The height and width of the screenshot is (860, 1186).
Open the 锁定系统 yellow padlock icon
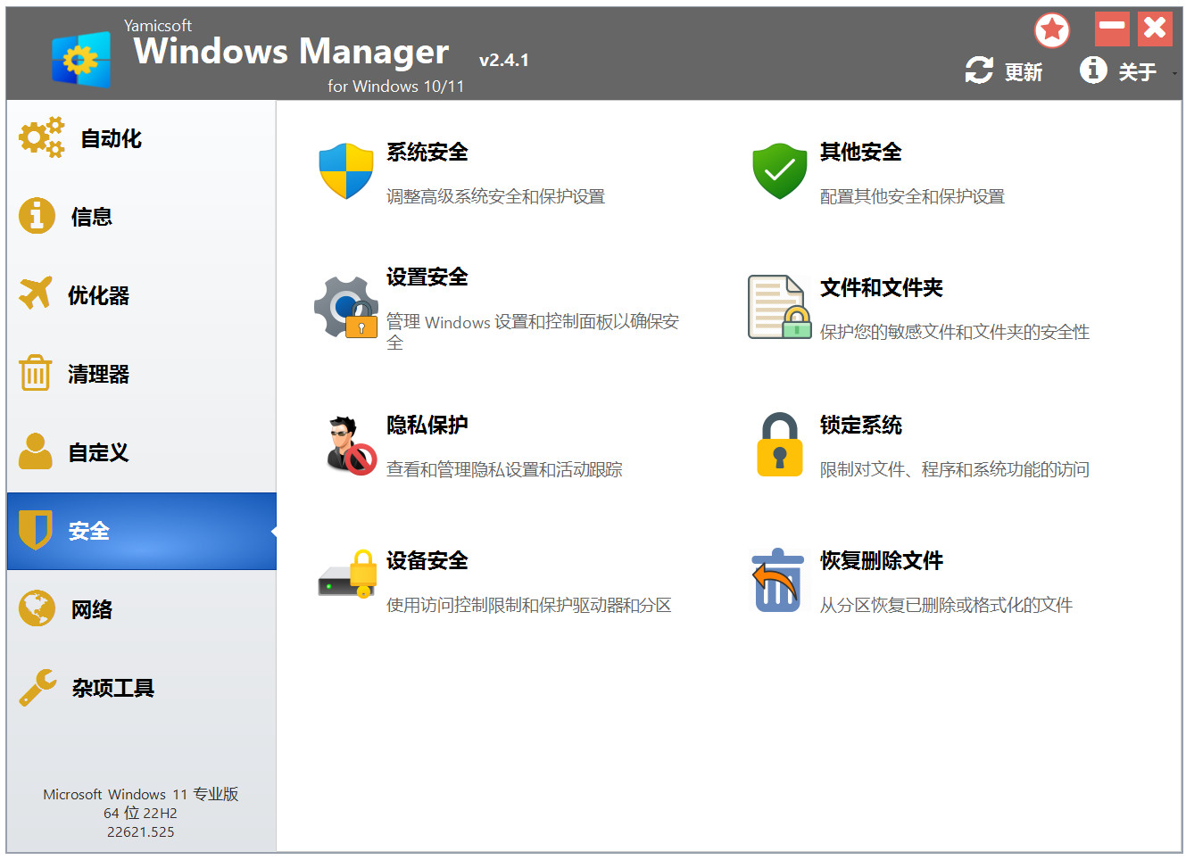pyautogui.click(x=780, y=444)
